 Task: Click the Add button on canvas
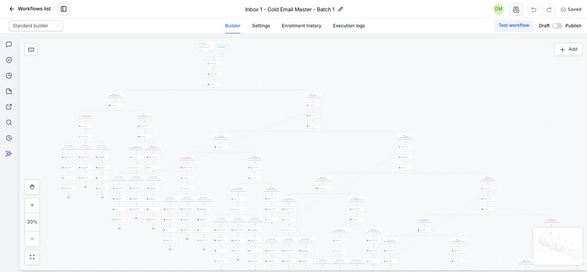pyautogui.click(x=568, y=49)
